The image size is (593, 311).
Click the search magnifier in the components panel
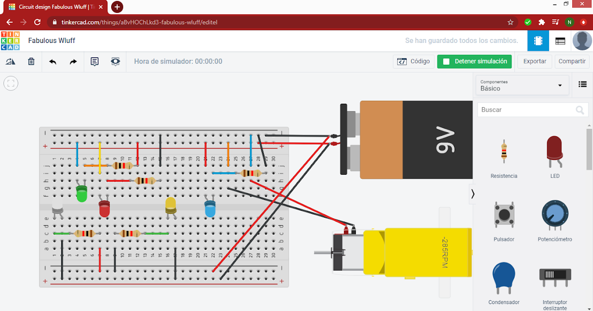579,110
